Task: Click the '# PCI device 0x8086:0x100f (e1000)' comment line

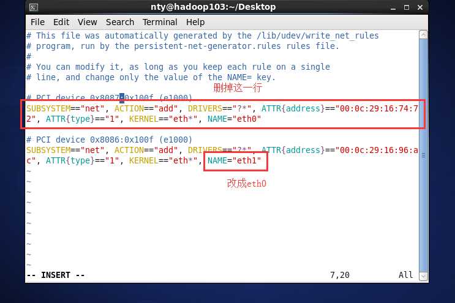Action: click(109, 140)
